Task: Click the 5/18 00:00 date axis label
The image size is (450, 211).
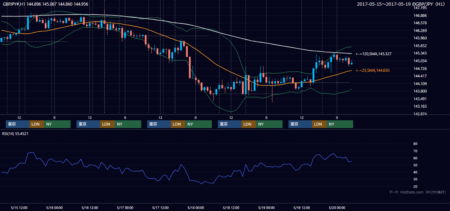Action: 195,207
